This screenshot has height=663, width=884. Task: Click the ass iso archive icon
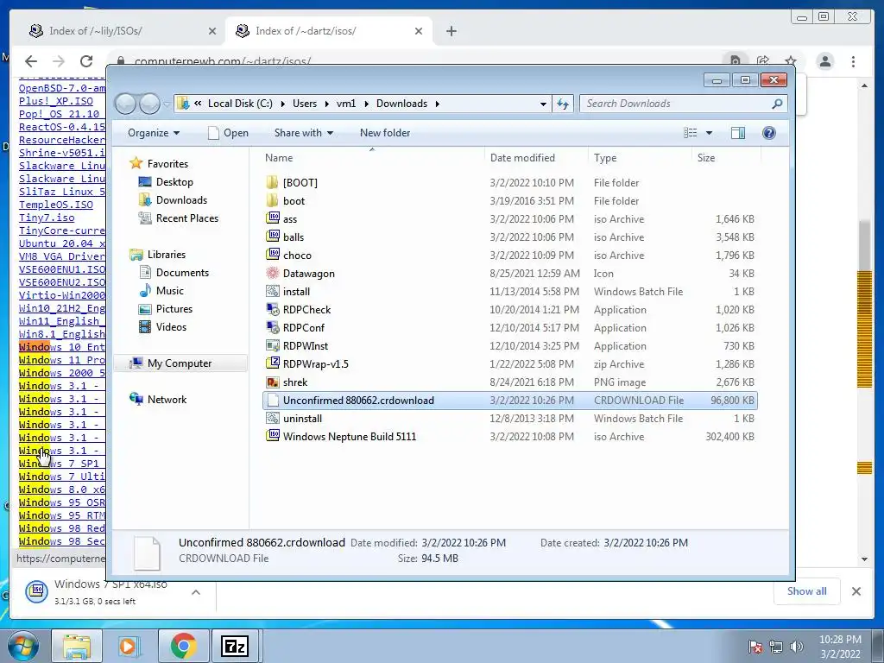tap(273, 218)
